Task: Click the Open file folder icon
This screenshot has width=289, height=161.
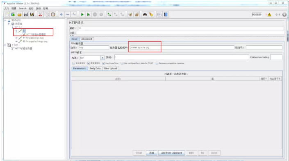Action: click(19, 15)
